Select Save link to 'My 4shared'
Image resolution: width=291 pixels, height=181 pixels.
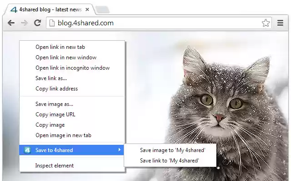point(170,161)
